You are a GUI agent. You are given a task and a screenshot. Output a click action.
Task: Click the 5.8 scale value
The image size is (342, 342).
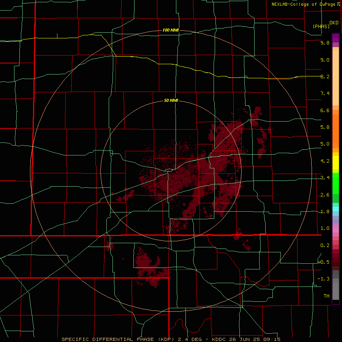pyautogui.click(x=325, y=127)
